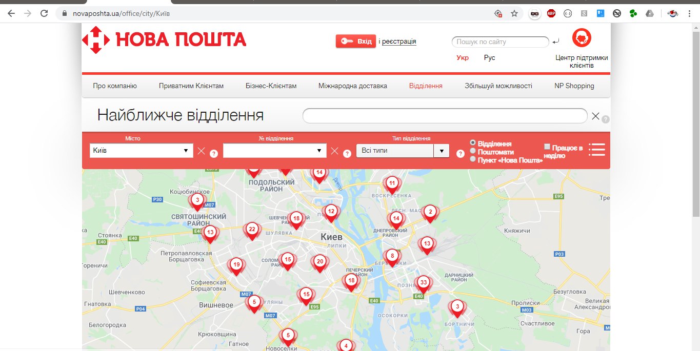Open the Бізнес-Клієнтам menu

click(x=271, y=86)
